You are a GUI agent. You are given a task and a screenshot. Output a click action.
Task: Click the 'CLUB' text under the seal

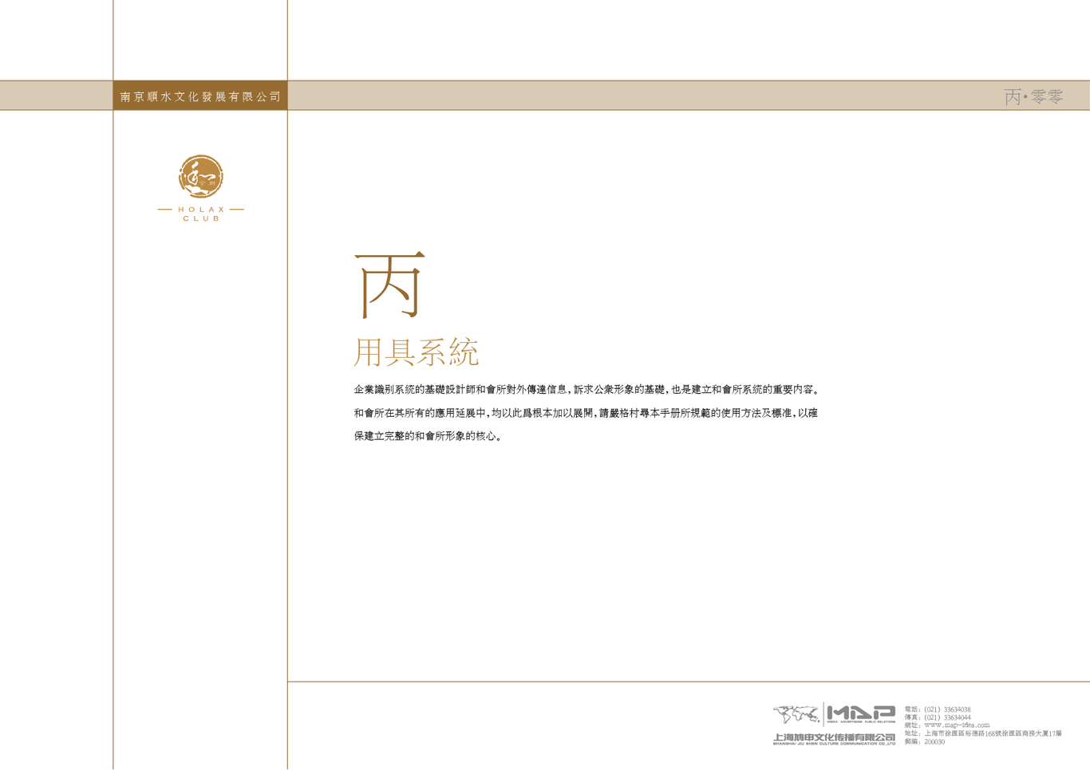coord(201,218)
